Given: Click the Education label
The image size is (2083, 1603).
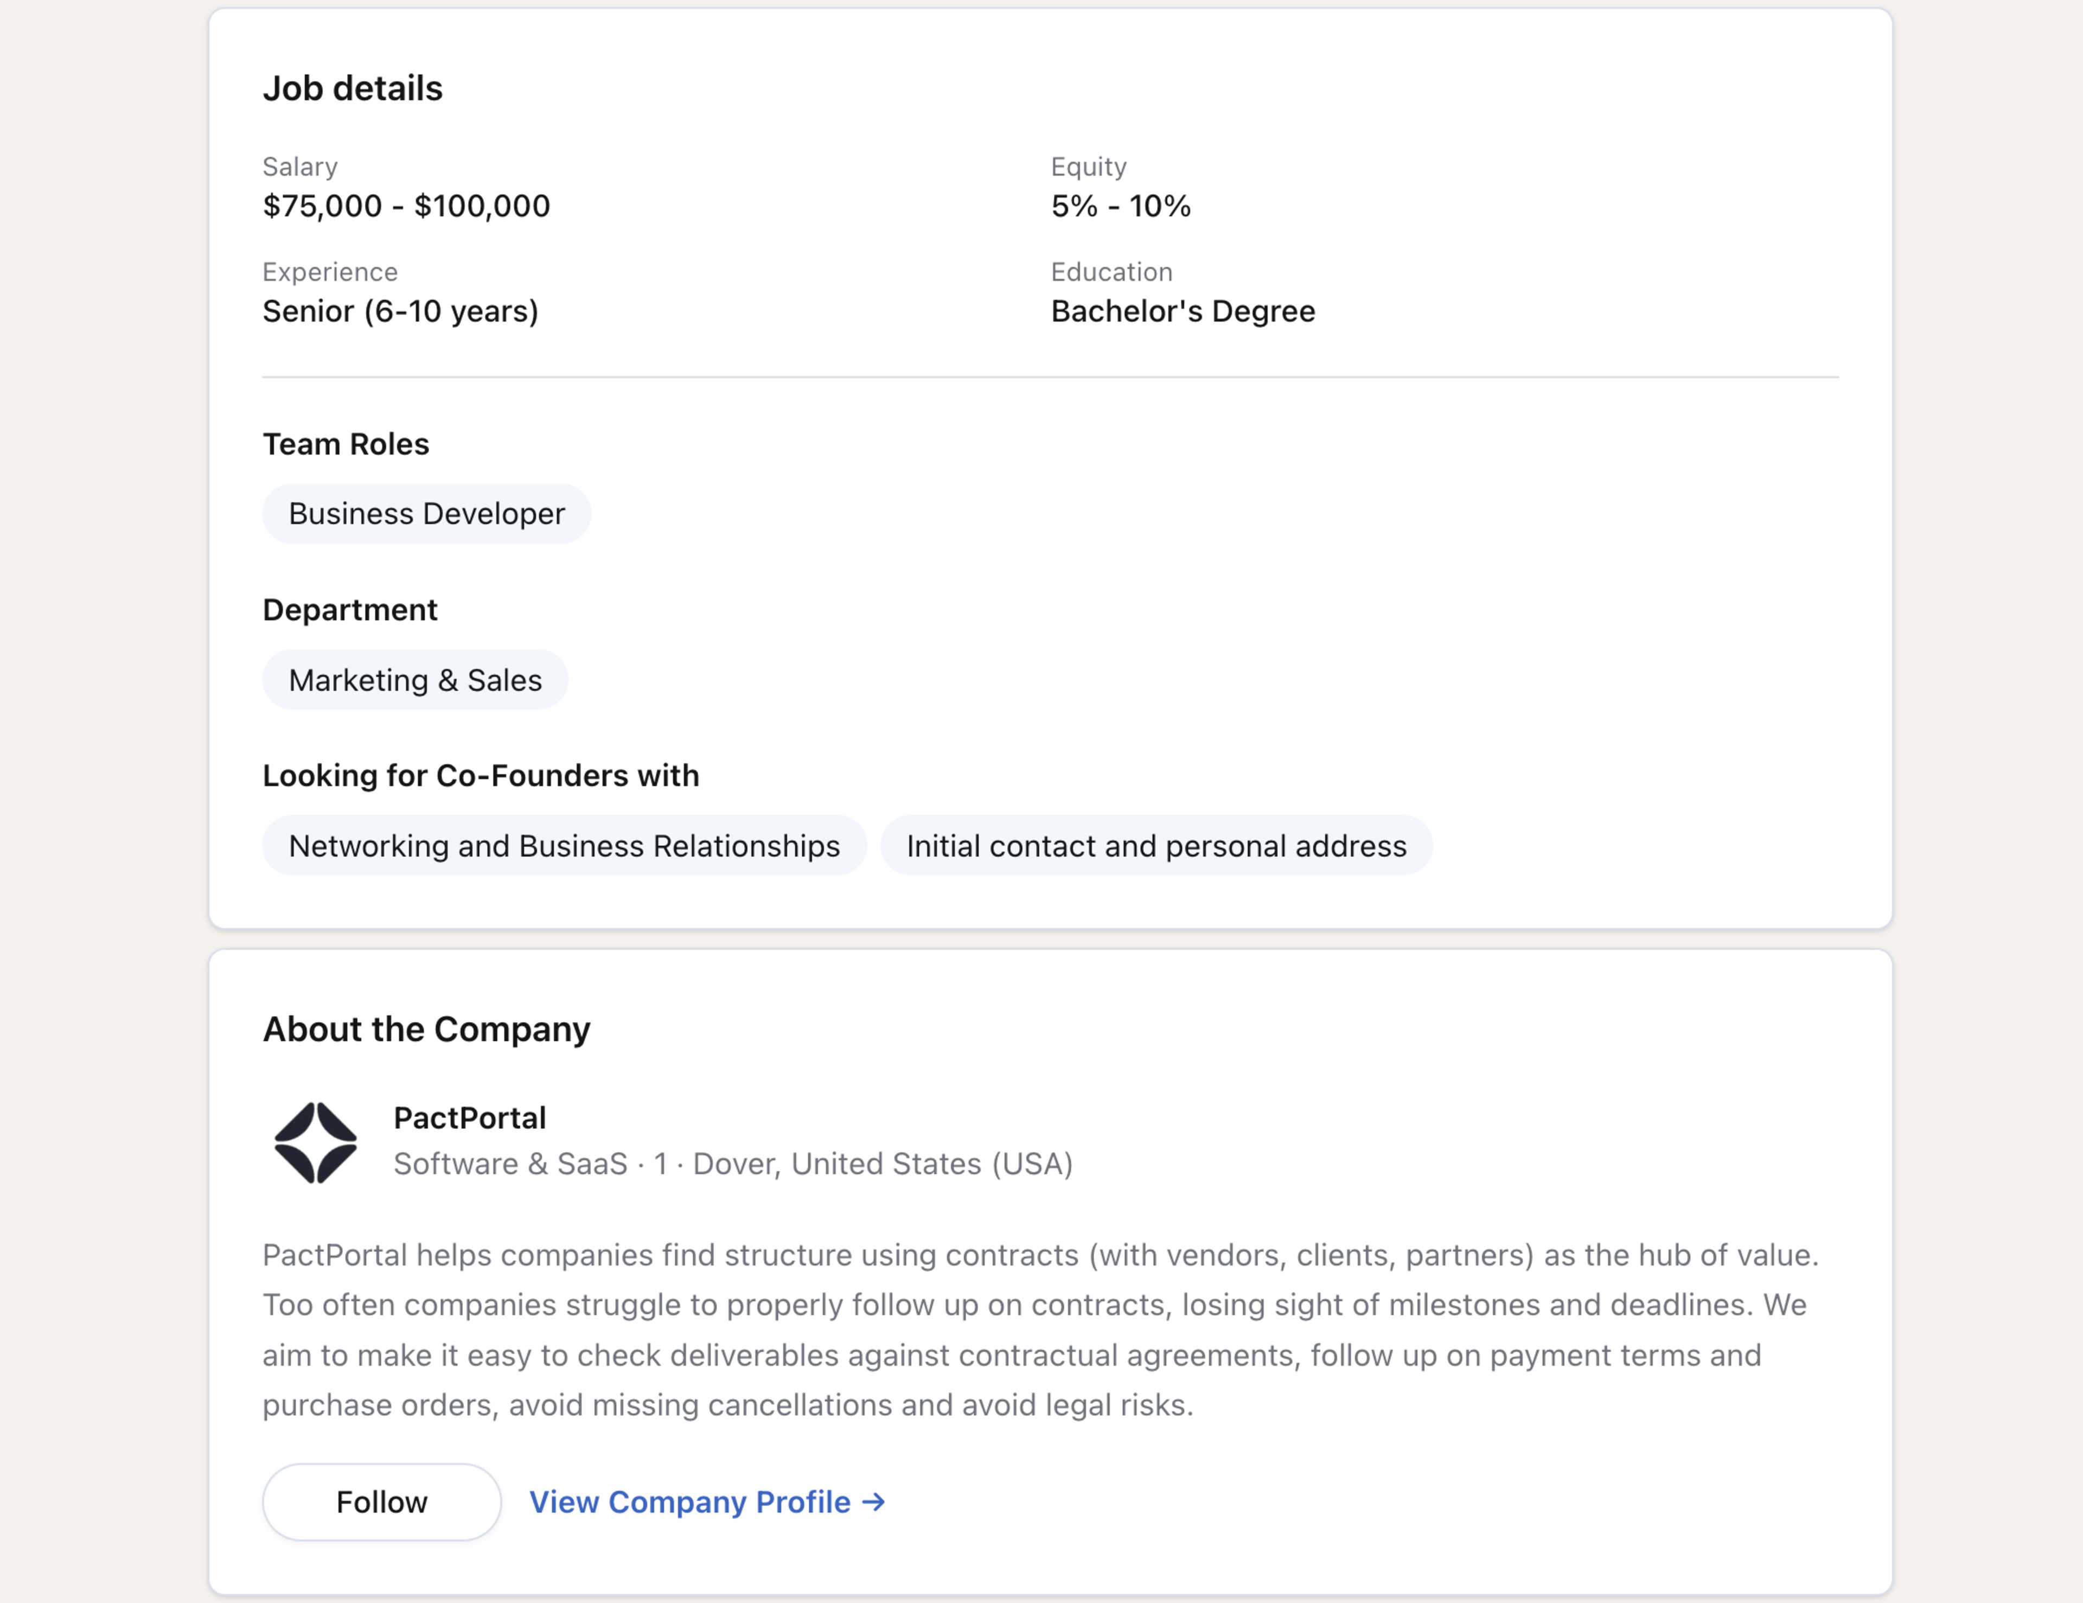Looking at the screenshot, I should point(1111,273).
